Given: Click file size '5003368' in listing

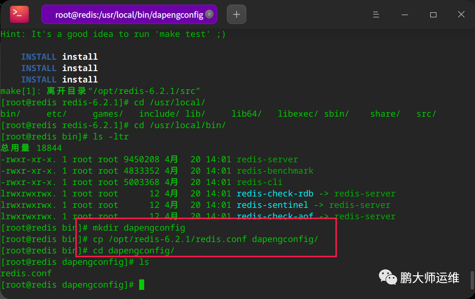Looking at the screenshot, I should click(x=141, y=182).
